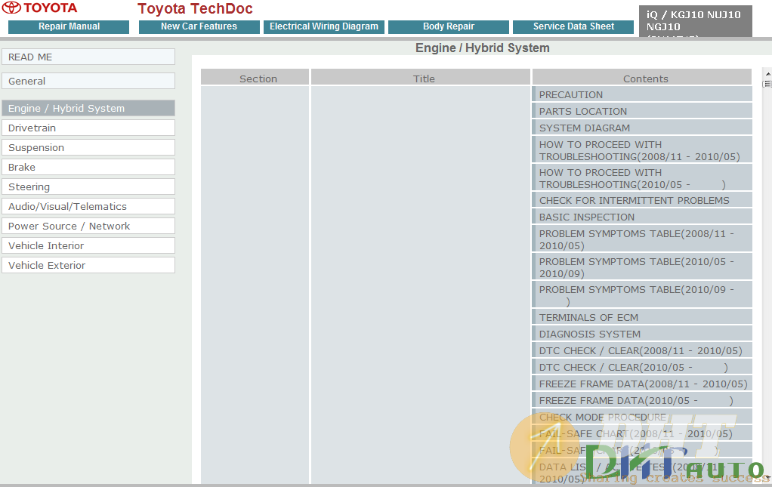Open Problem Symptoms Table (2010/05 - 2010/09)
This screenshot has width=772, height=487.
point(642,267)
